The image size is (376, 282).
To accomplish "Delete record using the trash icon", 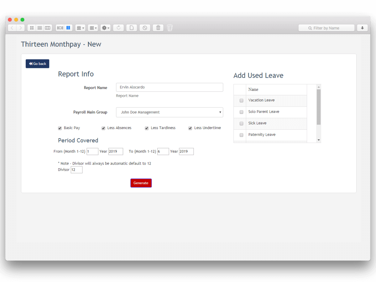I will [x=158, y=28].
